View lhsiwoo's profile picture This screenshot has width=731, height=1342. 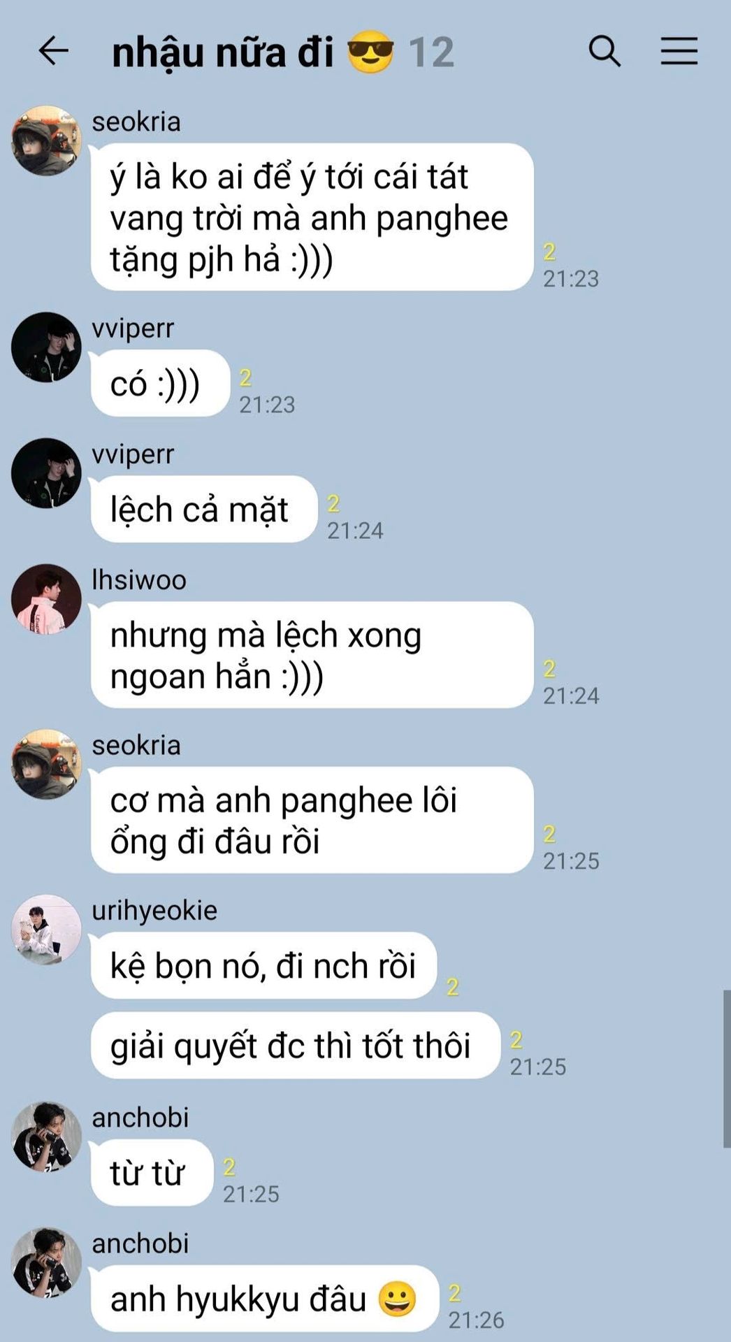tap(46, 599)
